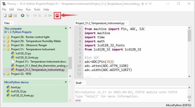The image size is (195, 108).
Task: Click scroll up arrow of Shell panel
Action: point(189,88)
